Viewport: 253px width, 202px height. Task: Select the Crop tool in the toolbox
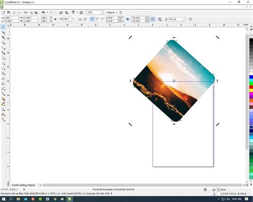3,37
